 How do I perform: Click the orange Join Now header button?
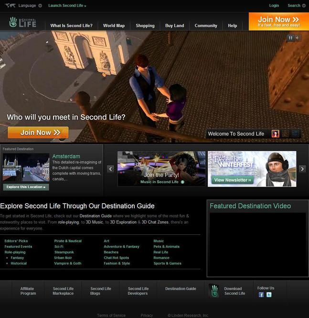pos(279,22)
